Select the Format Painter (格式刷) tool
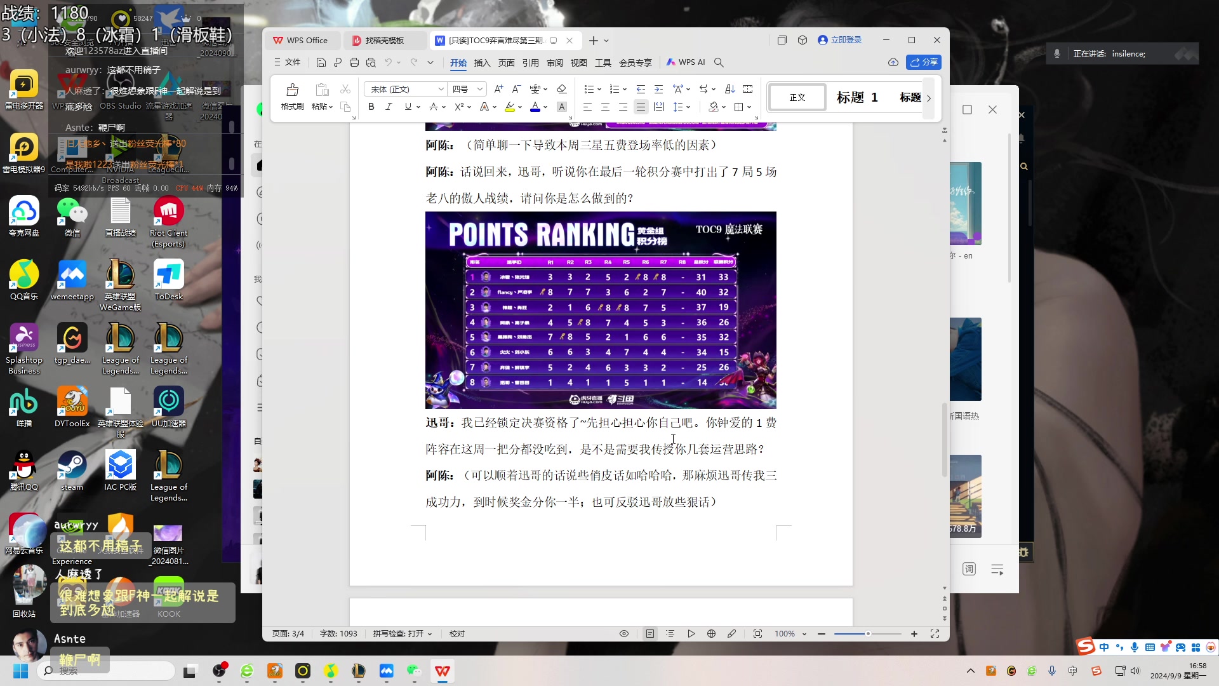This screenshot has width=1219, height=686. 291,97
